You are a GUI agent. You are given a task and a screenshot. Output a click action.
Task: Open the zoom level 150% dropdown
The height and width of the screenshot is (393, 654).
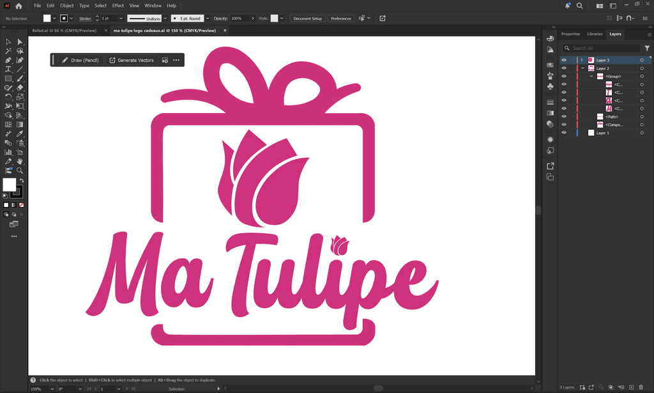click(x=52, y=389)
